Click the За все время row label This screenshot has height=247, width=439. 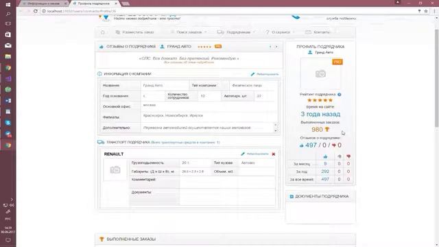pyautogui.click(x=302, y=180)
